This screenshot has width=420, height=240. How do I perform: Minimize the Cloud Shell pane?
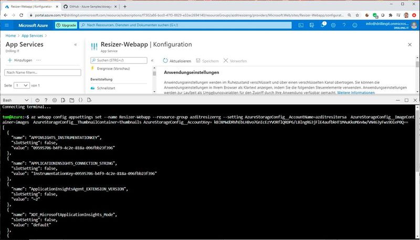pos(398,100)
